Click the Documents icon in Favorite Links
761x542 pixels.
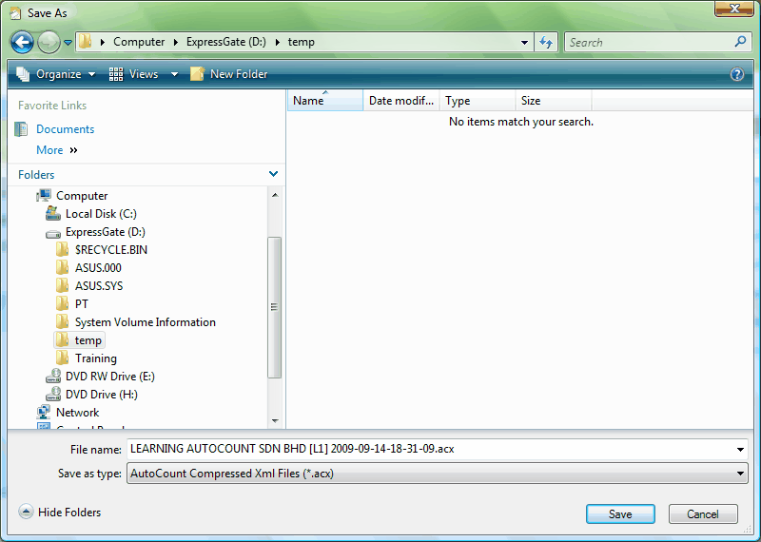pyautogui.click(x=21, y=129)
